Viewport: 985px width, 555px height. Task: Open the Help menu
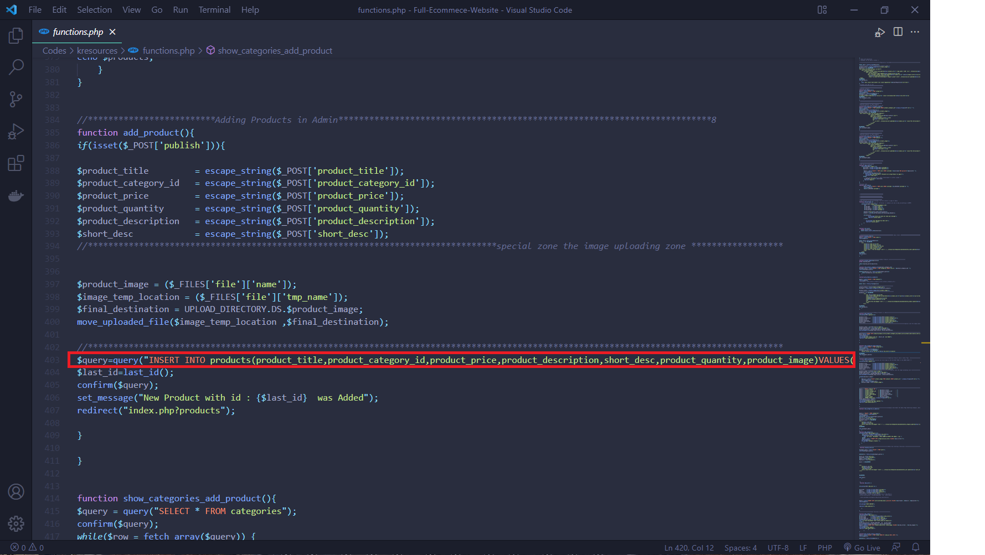[250, 10]
